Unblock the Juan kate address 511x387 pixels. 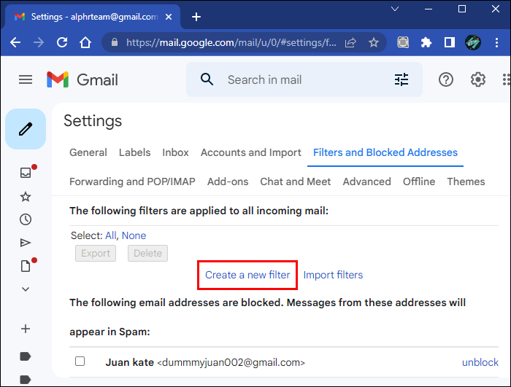coord(480,361)
